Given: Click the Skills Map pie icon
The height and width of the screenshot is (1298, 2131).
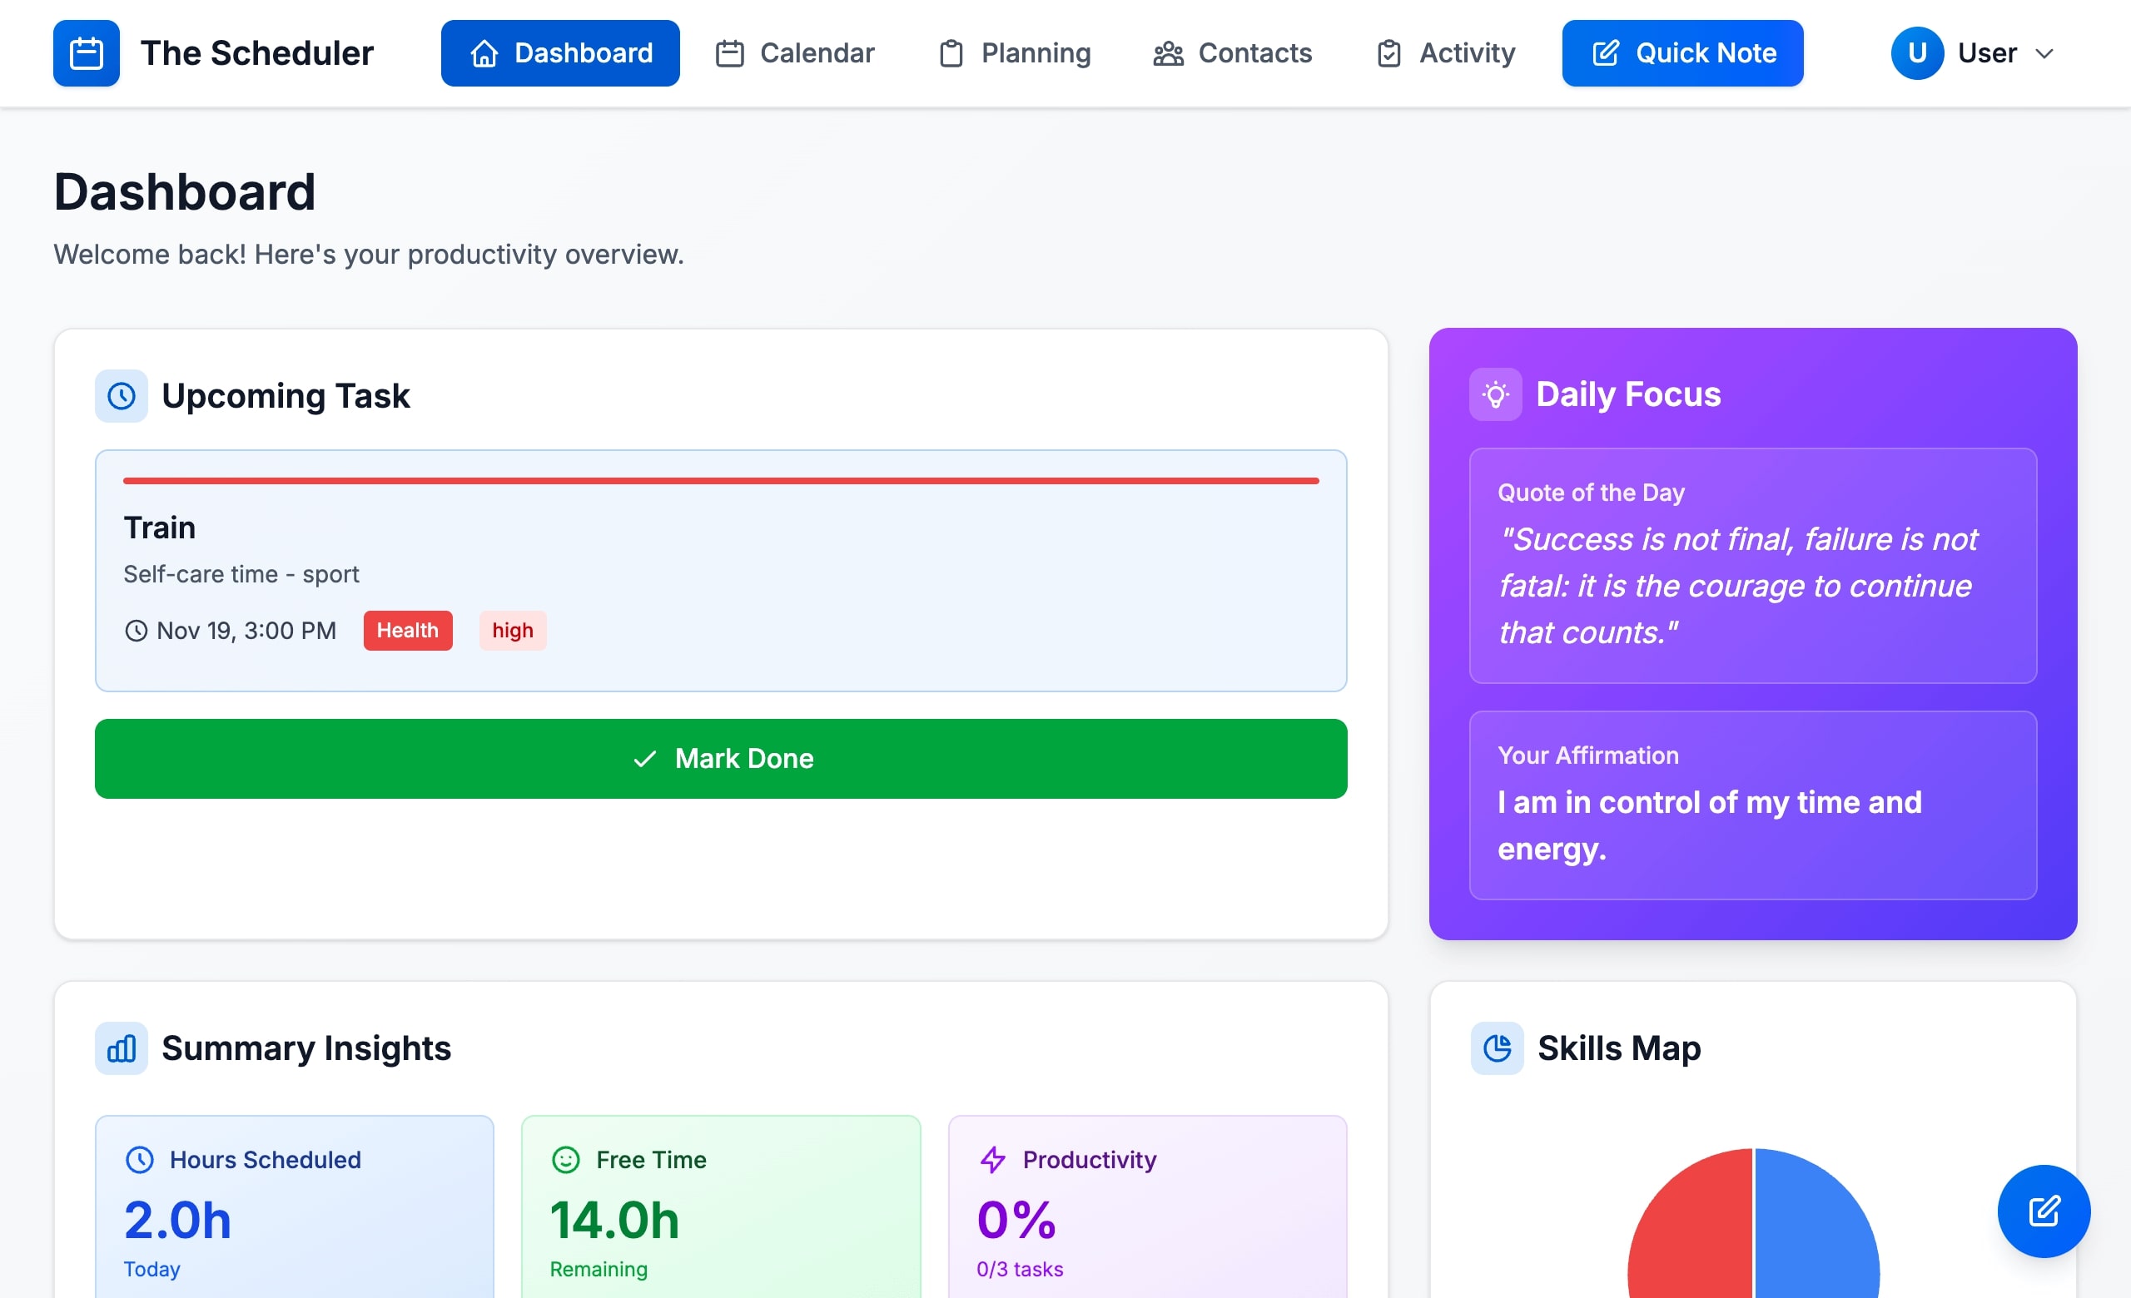Looking at the screenshot, I should click(1497, 1048).
